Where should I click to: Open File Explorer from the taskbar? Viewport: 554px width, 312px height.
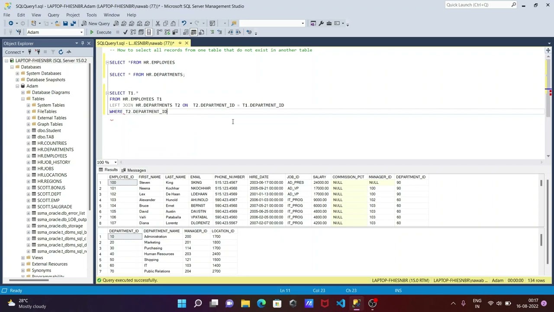pos(245,303)
